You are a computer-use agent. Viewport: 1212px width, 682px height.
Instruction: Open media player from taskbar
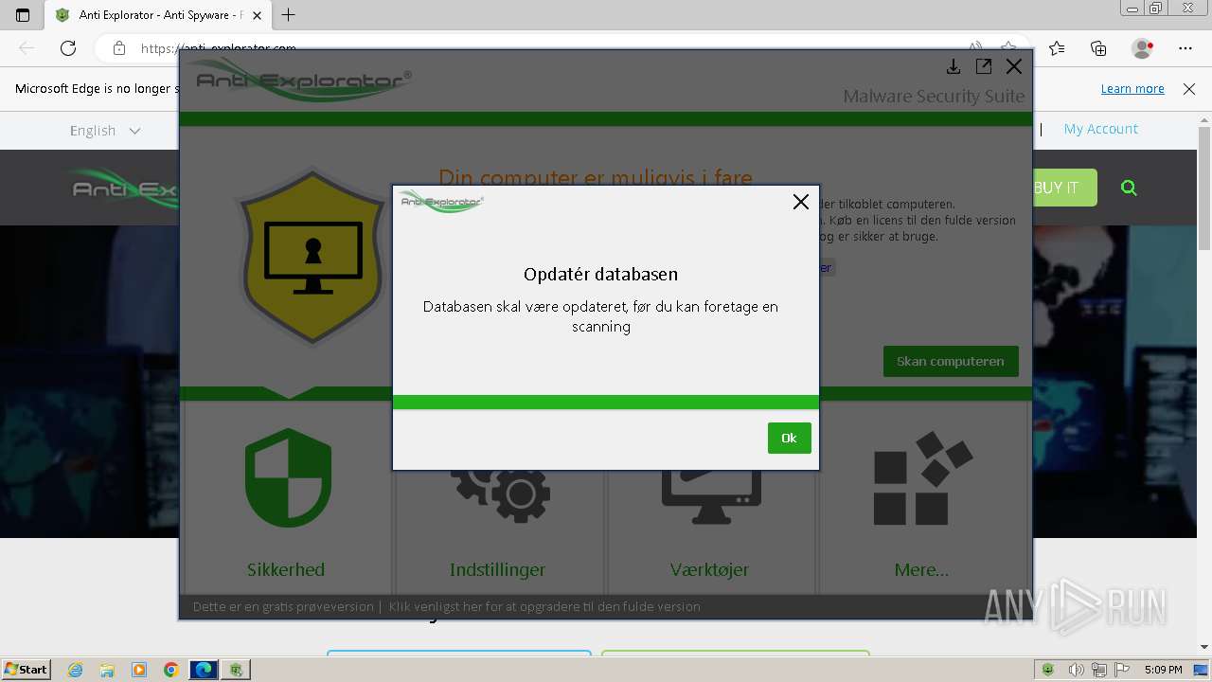[x=139, y=670]
